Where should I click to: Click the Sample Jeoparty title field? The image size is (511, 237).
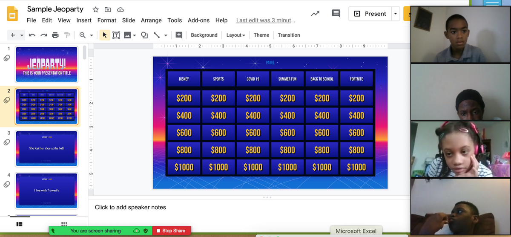coord(55,9)
